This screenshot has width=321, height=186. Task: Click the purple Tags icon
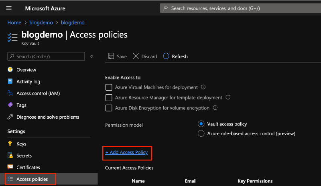(10, 105)
